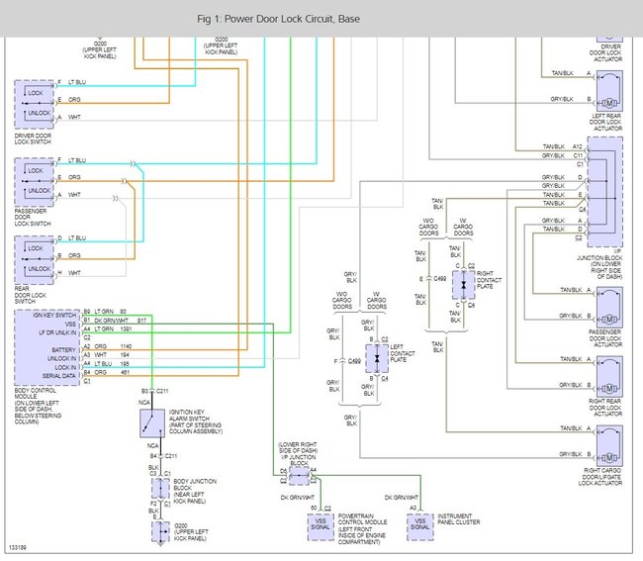Select the 'DRIVER DOOR LOCK ACTUATOR' label at top right
Screen dimensions: 643x561
[x=605, y=52]
